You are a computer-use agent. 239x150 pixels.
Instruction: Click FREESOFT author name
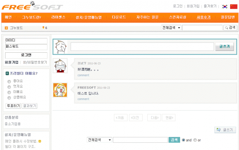tap(86, 87)
